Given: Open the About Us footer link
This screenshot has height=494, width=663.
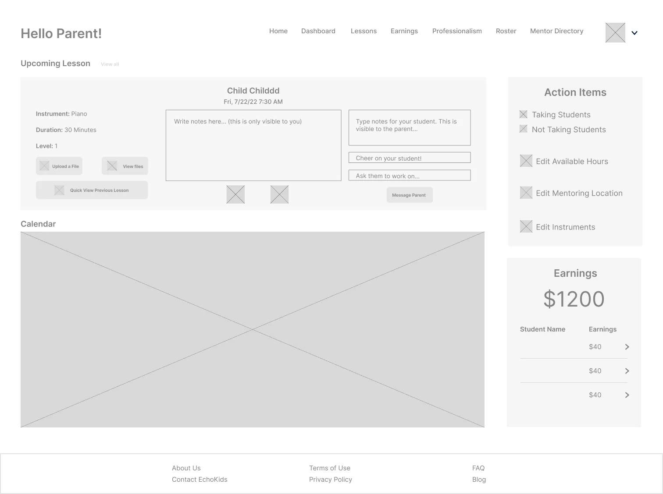Looking at the screenshot, I should click(x=186, y=468).
